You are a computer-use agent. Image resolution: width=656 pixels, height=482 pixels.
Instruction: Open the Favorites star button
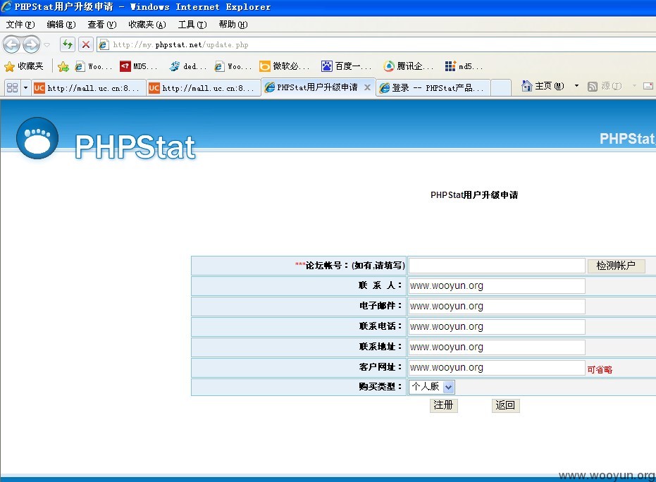[24, 66]
